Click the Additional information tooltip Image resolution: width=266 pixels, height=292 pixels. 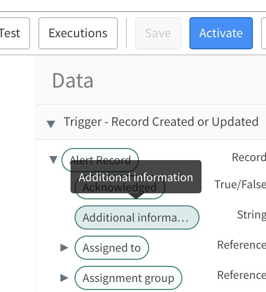tap(136, 177)
